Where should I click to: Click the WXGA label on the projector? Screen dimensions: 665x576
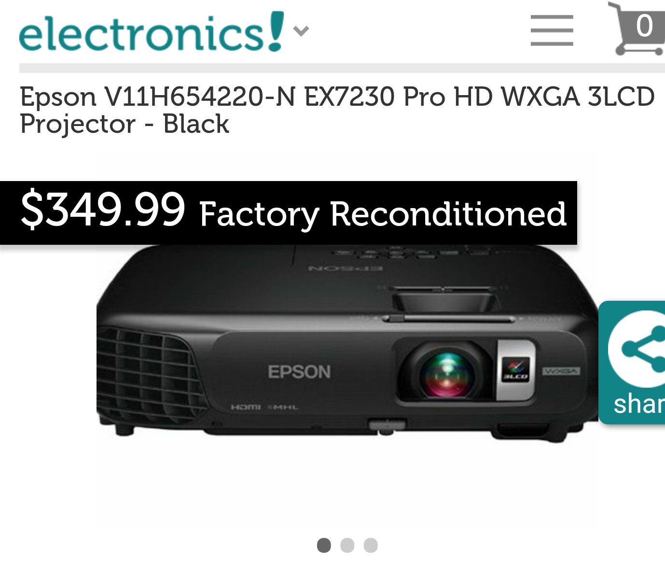tap(561, 371)
